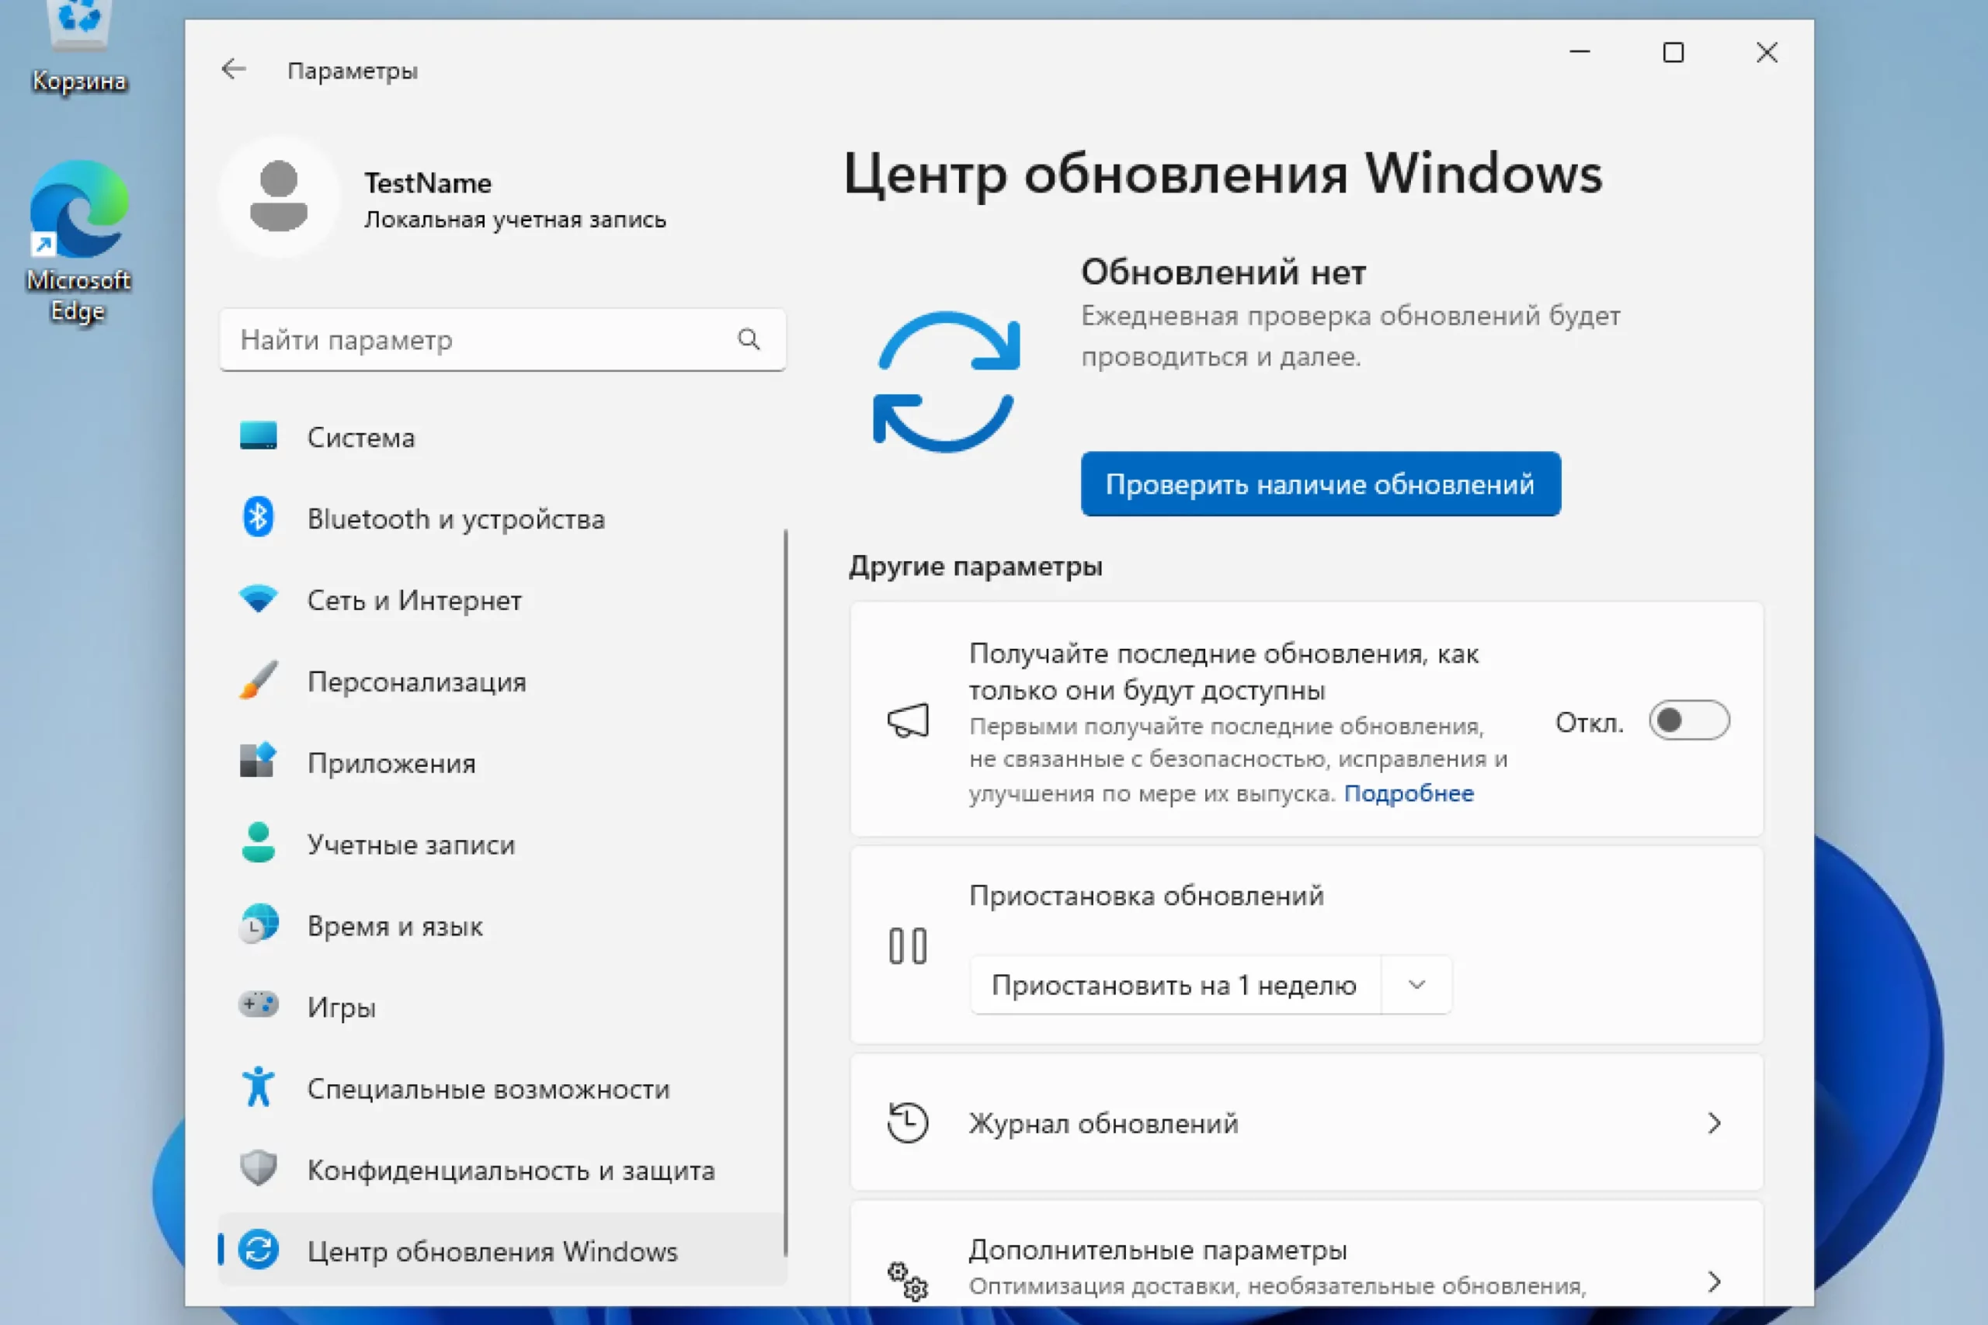This screenshot has width=1988, height=1325.
Task: Click the user avatar picture
Action: click(279, 196)
